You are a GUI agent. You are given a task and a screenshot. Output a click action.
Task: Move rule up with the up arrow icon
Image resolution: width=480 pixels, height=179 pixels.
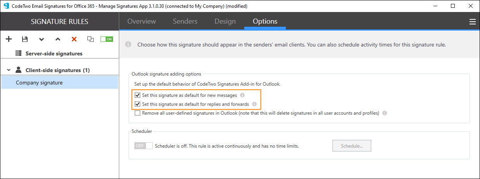(x=58, y=39)
